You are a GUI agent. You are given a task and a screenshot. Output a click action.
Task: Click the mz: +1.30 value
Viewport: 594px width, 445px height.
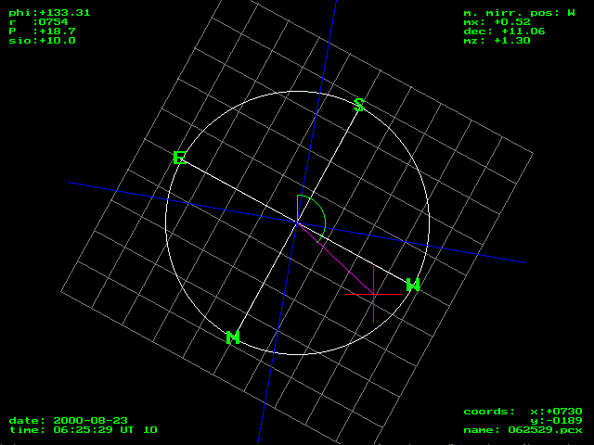(497, 41)
